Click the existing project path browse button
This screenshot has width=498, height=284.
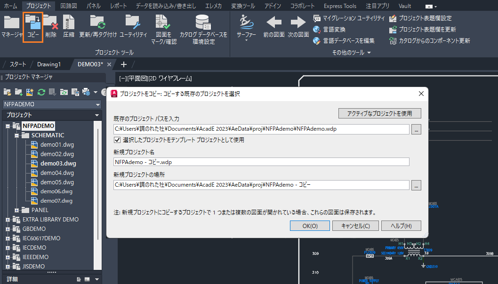pyautogui.click(x=416, y=129)
